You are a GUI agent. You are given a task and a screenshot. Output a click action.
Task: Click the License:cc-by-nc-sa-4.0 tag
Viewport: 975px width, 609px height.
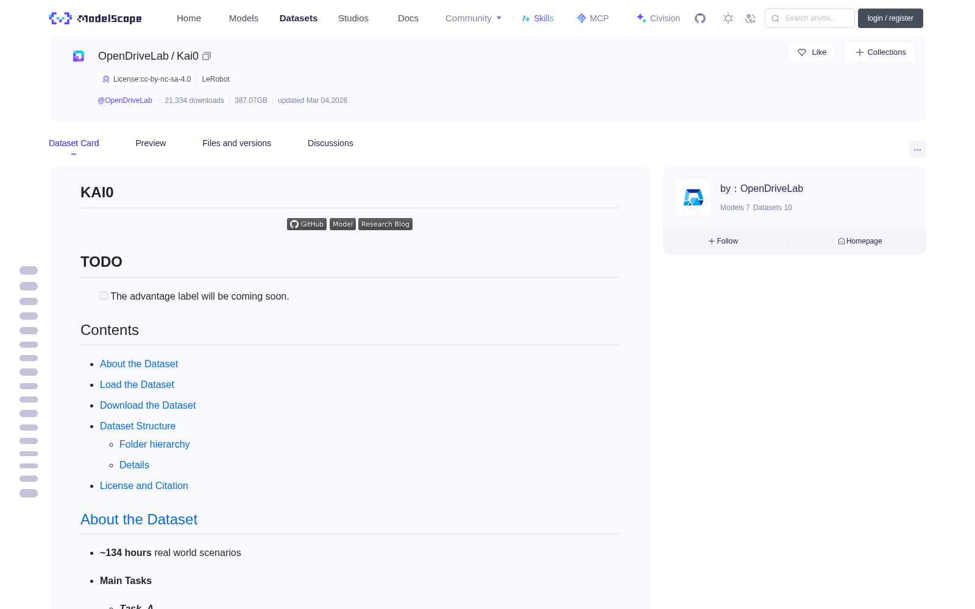[146, 79]
